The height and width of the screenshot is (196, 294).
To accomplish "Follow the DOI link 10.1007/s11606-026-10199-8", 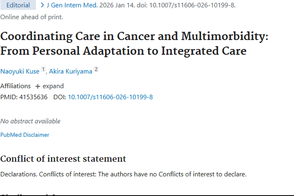I will click(x=110, y=97).
